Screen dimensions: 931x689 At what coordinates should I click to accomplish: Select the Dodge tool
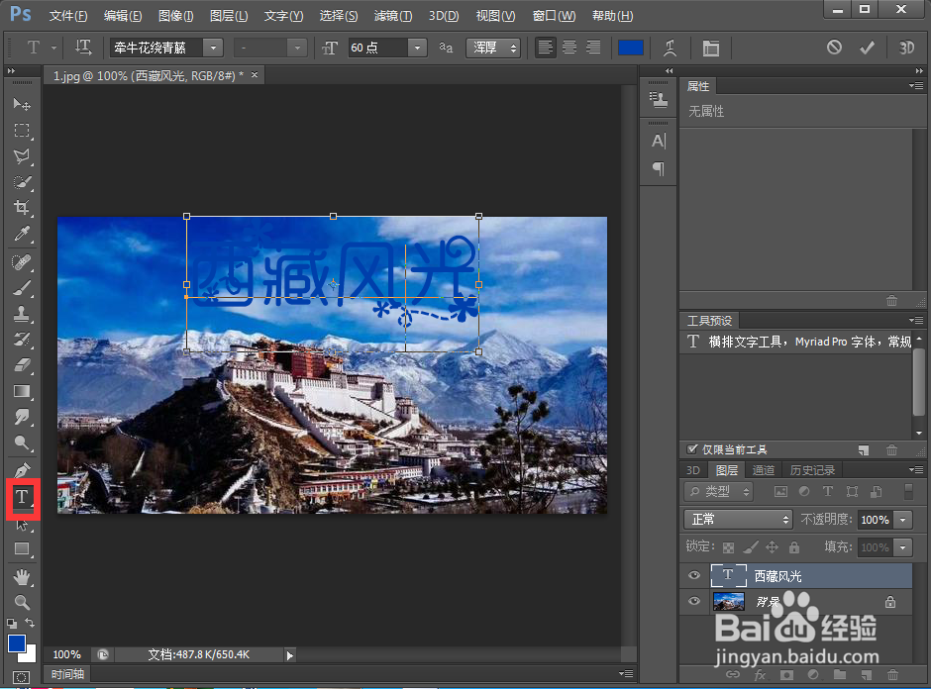coord(22,443)
